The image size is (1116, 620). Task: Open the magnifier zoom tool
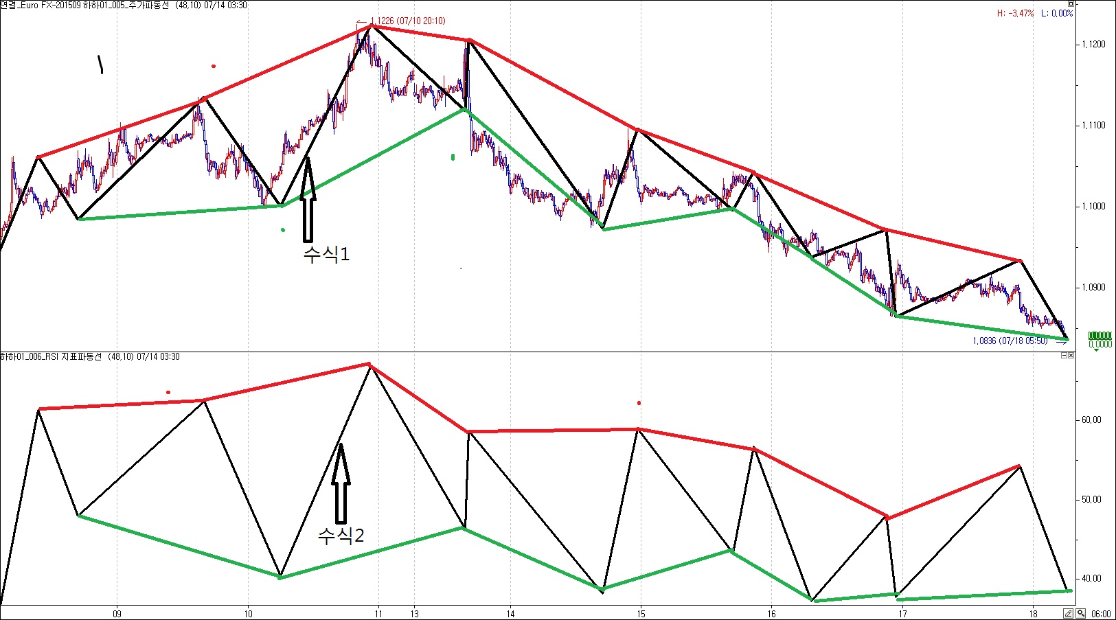(x=1081, y=614)
